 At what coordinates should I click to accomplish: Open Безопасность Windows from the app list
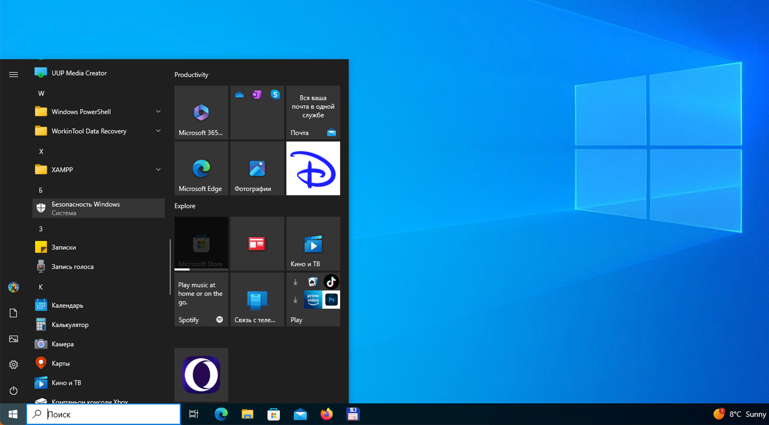pyautogui.click(x=98, y=208)
